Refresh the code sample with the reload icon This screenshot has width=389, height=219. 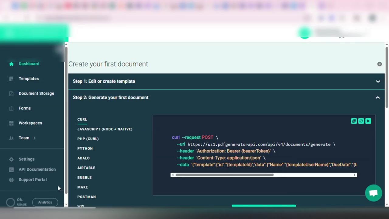361,121
